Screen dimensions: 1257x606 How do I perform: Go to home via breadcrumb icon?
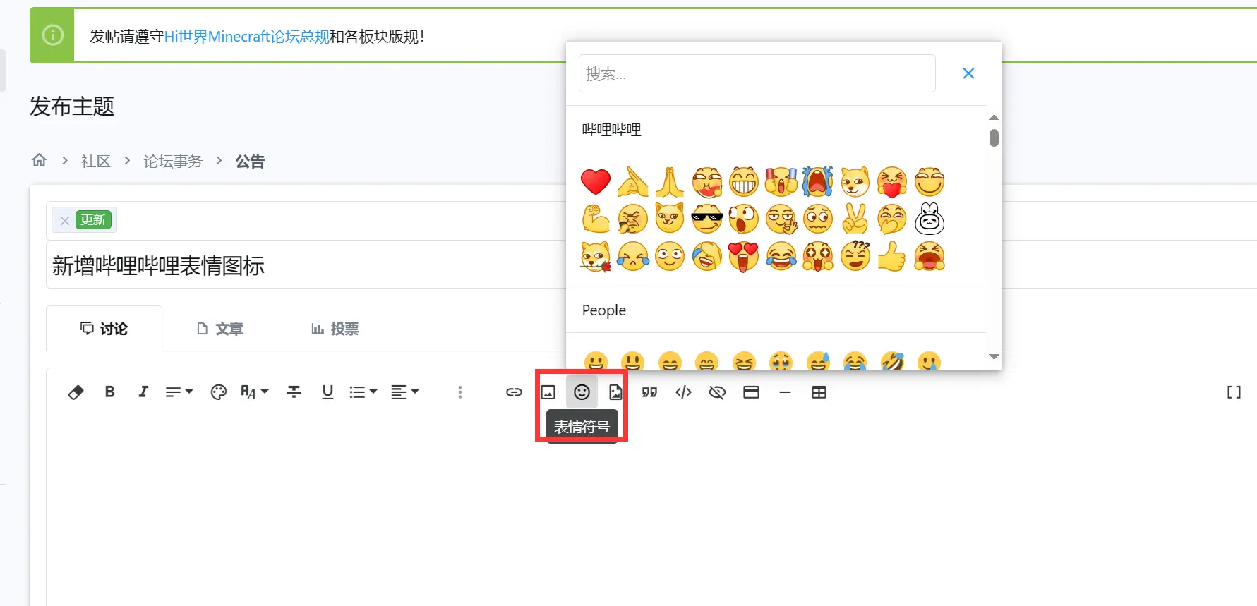(x=40, y=161)
